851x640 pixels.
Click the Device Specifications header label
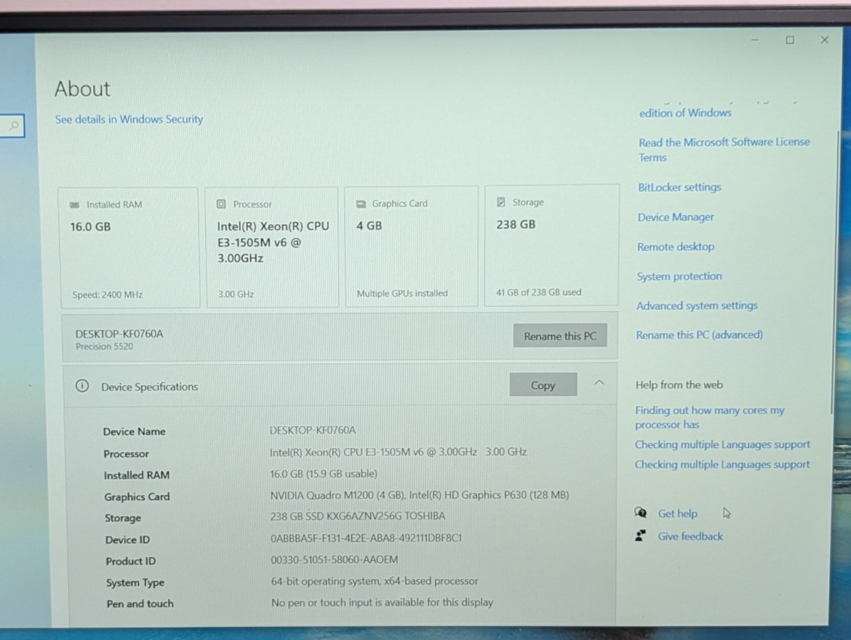click(x=149, y=387)
